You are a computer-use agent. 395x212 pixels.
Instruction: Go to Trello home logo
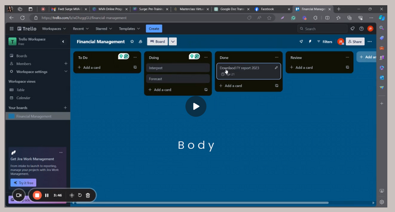click(27, 28)
